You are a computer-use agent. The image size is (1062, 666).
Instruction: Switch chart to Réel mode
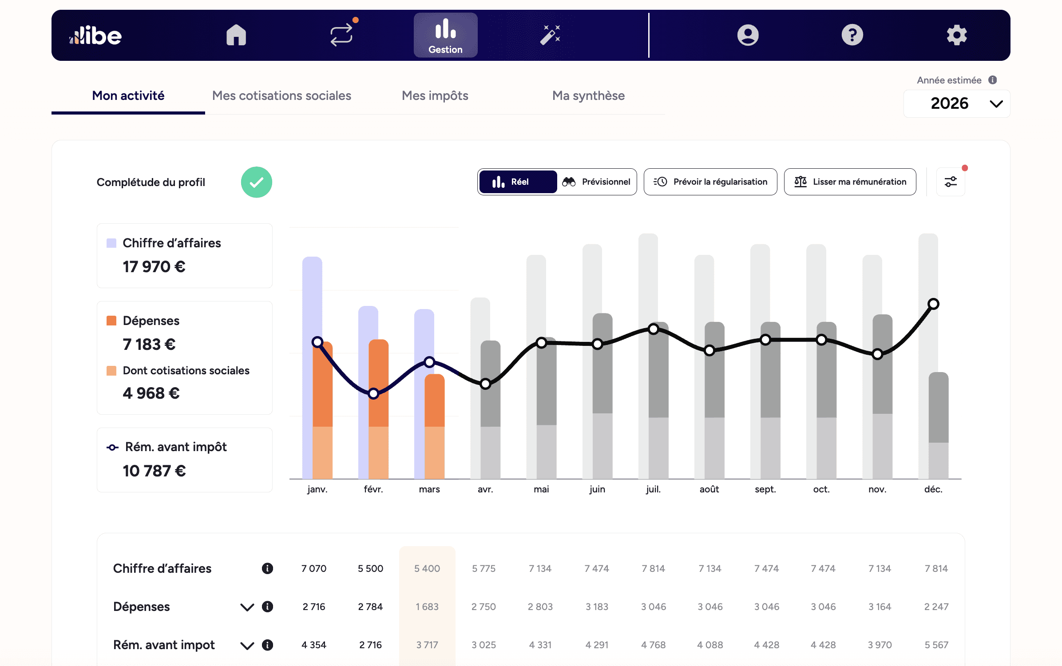[x=518, y=182]
